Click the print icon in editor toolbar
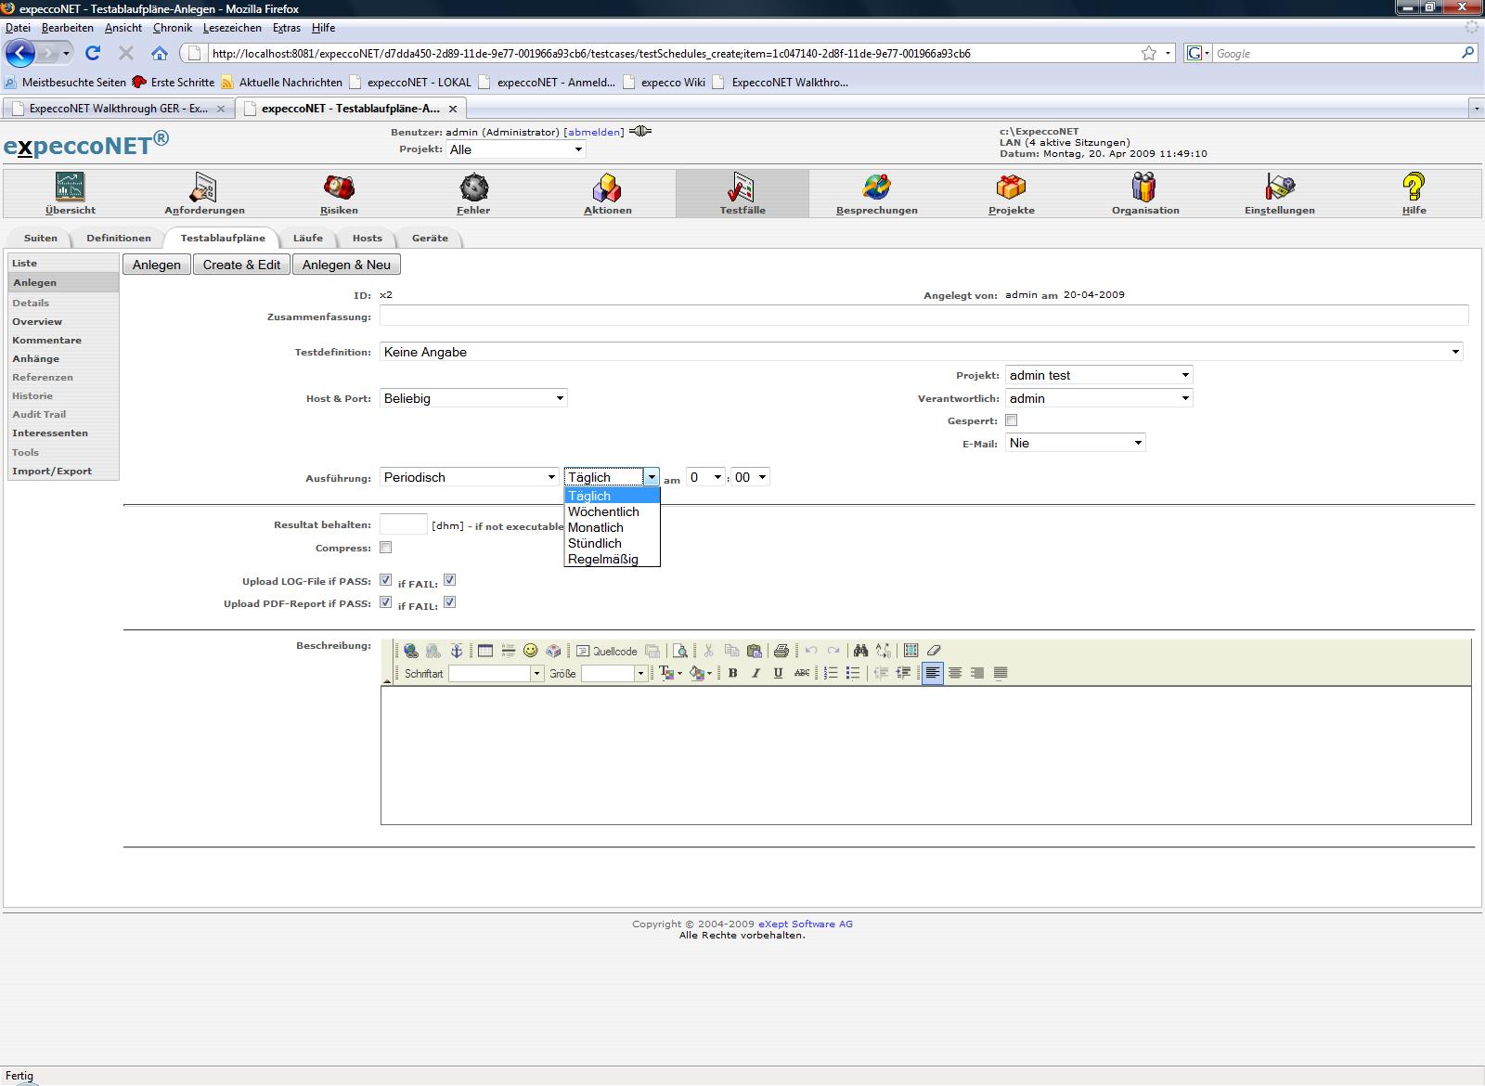The width and height of the screenshot is (1485, 1086). click(x=781, y=651)
